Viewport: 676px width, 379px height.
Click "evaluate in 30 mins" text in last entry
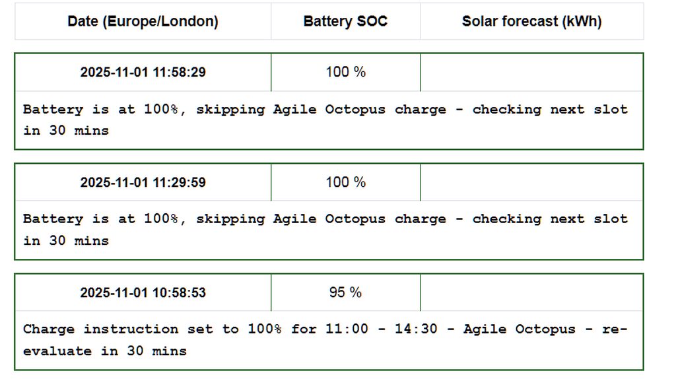105,351
